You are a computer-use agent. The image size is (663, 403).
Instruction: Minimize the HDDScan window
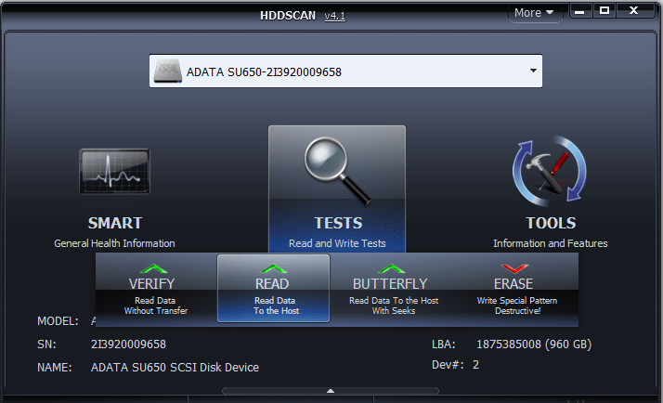click(579, 11)
